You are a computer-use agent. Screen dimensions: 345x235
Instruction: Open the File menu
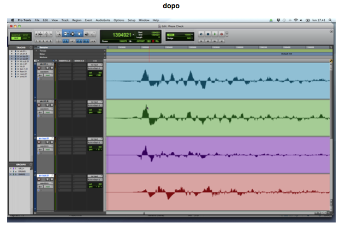pos(37,20)
